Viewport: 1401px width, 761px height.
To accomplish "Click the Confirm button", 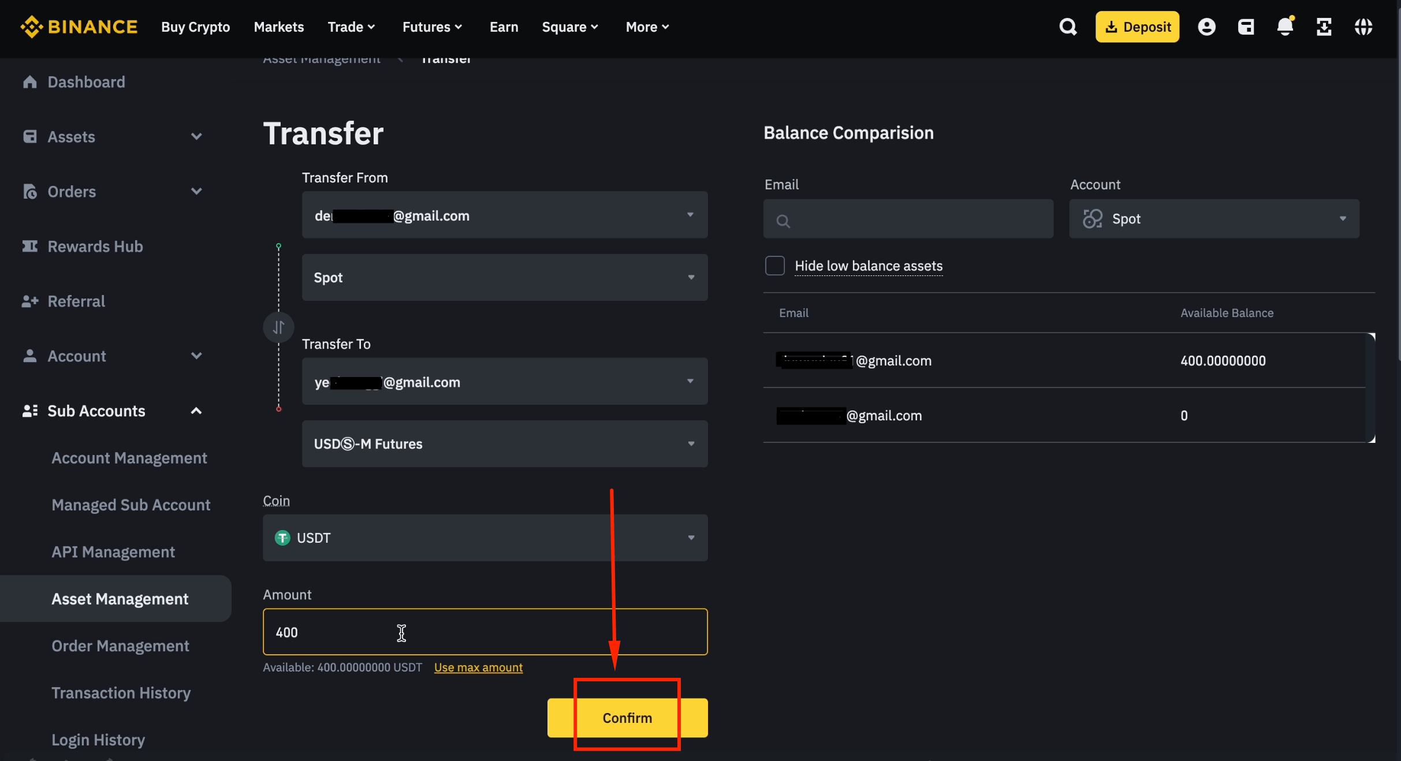I will [x=627, y=718].
